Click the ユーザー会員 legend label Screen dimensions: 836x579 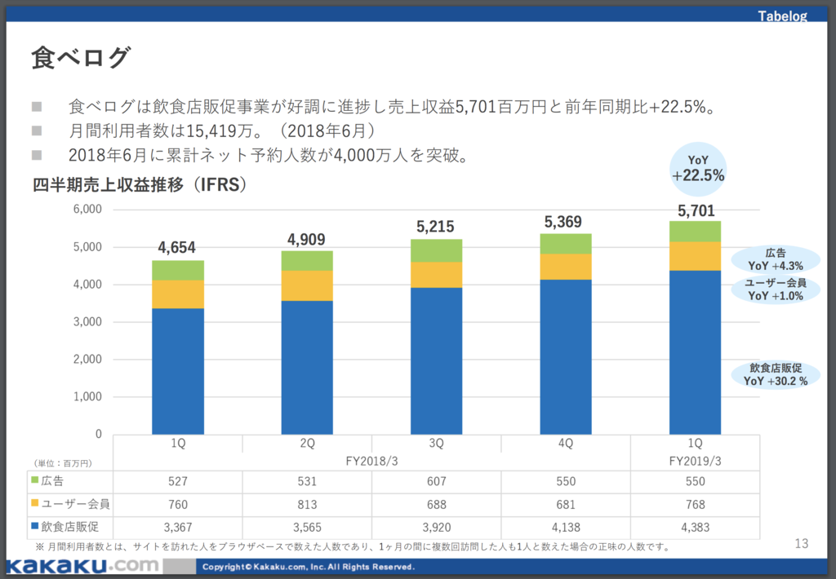[75, 504]
